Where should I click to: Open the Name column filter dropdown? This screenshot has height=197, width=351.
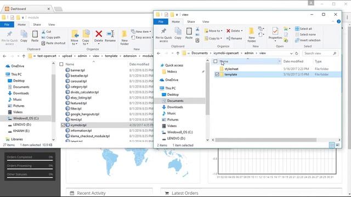(x=279, y=61)
